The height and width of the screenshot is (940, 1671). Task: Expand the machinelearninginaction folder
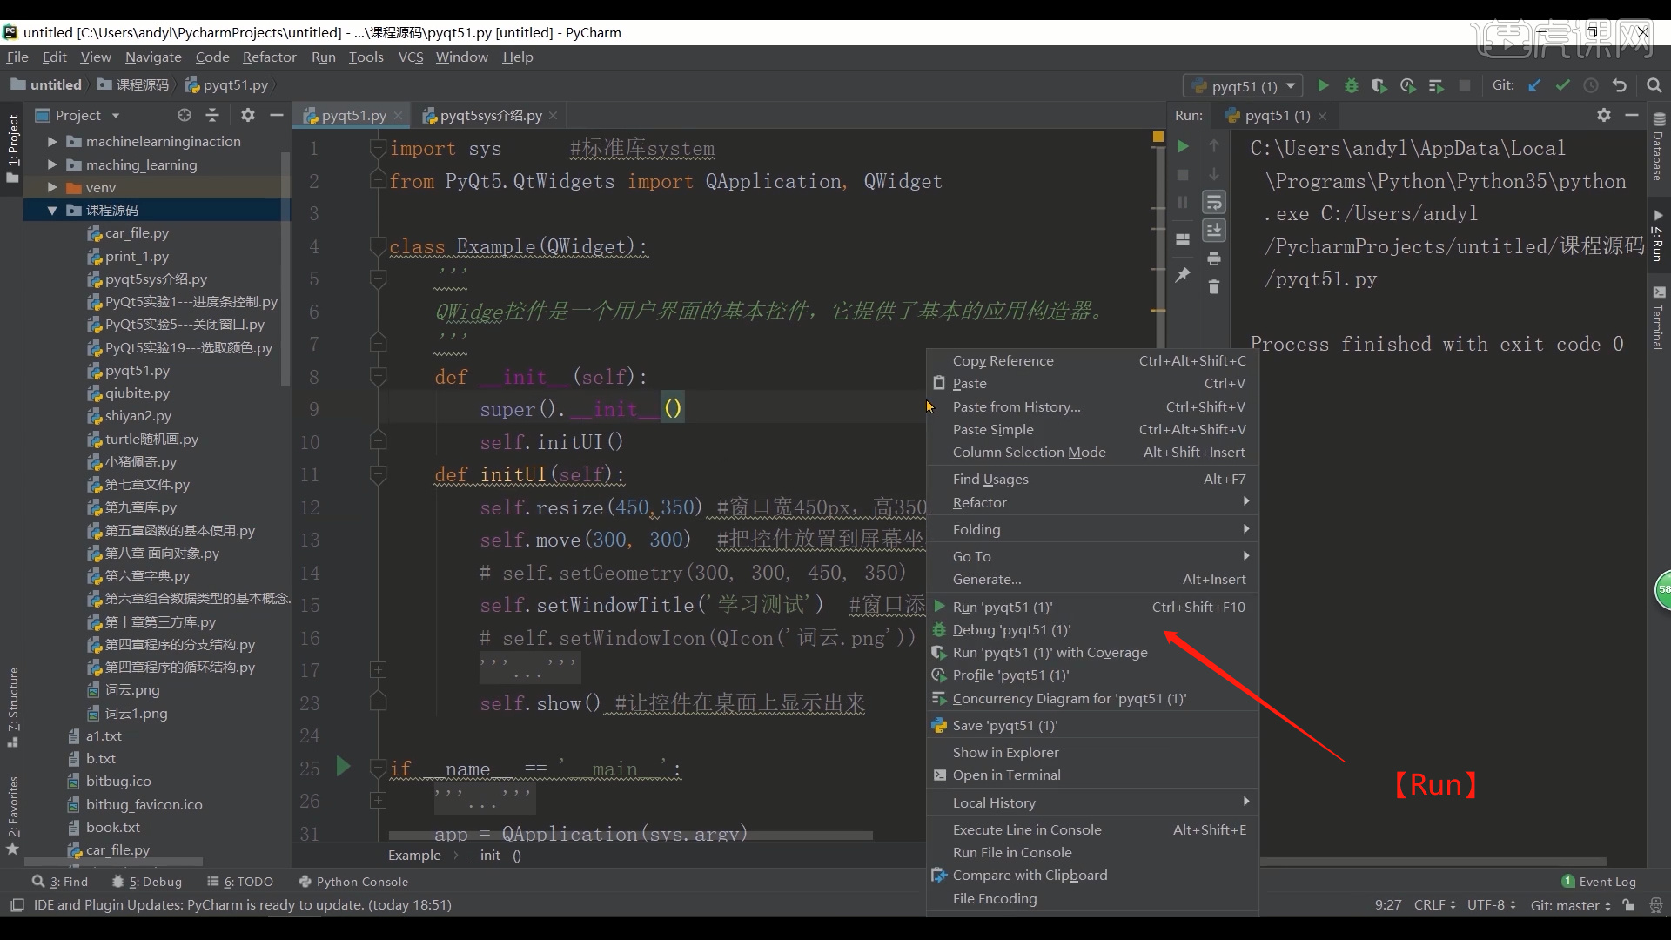[x=51, y=141]
